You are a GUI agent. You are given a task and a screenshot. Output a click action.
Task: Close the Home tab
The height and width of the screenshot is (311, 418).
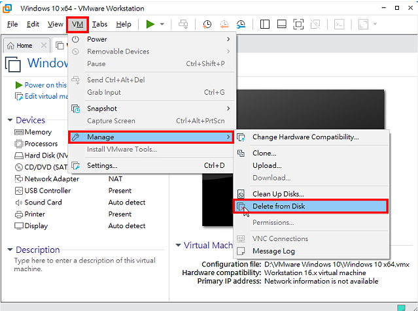click(x=44, y=45)
